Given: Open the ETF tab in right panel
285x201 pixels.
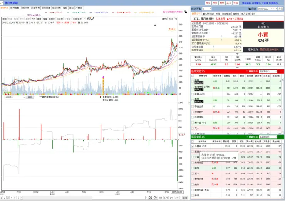Looking at the screenshot, I should [253, 13].
